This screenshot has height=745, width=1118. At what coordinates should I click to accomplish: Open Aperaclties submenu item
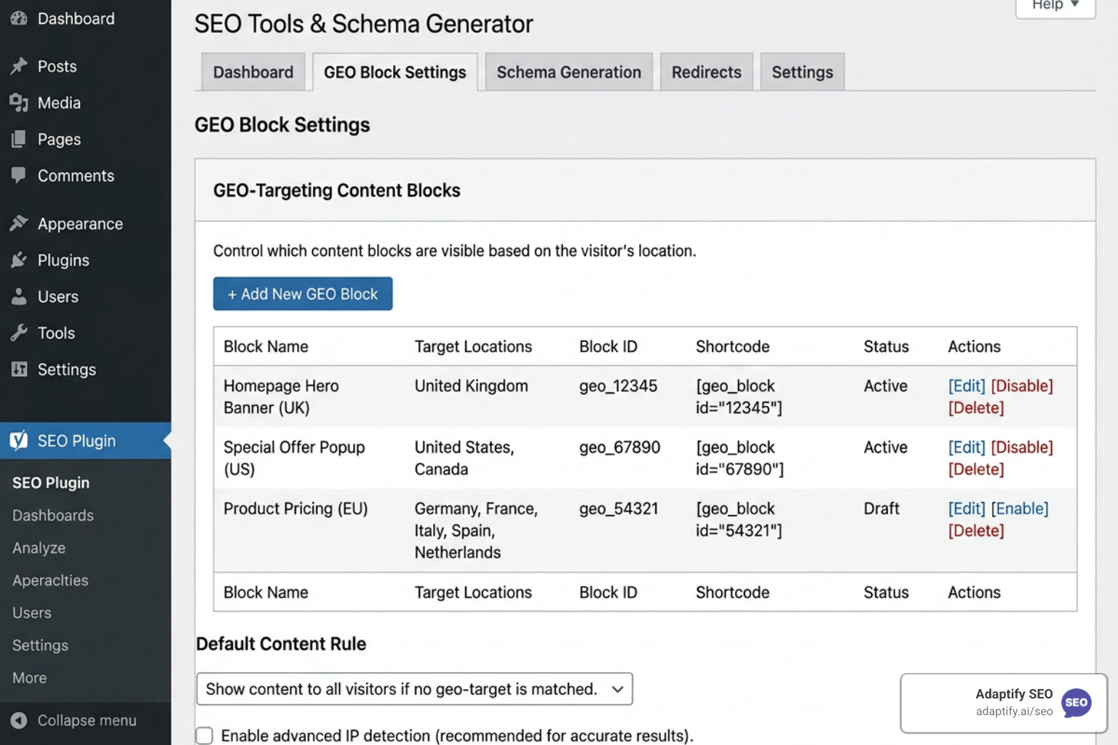(50, 580)
